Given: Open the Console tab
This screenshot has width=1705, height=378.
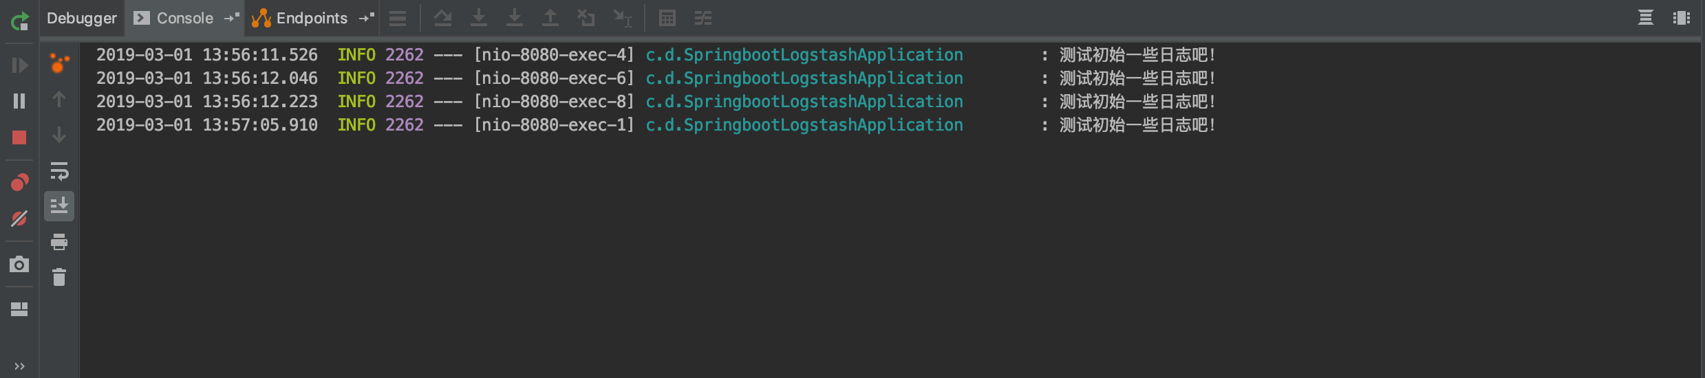Looking at the screenshot, I should (x=173, y=19).
